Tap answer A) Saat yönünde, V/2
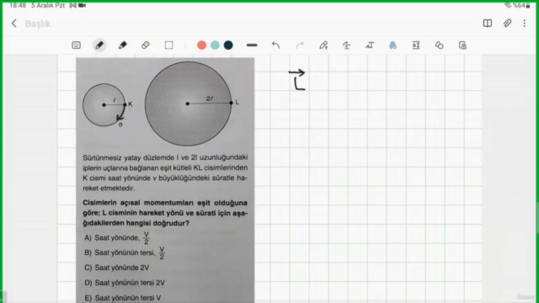The height and width of the screenshot is (303, 539). coord(117,237)
